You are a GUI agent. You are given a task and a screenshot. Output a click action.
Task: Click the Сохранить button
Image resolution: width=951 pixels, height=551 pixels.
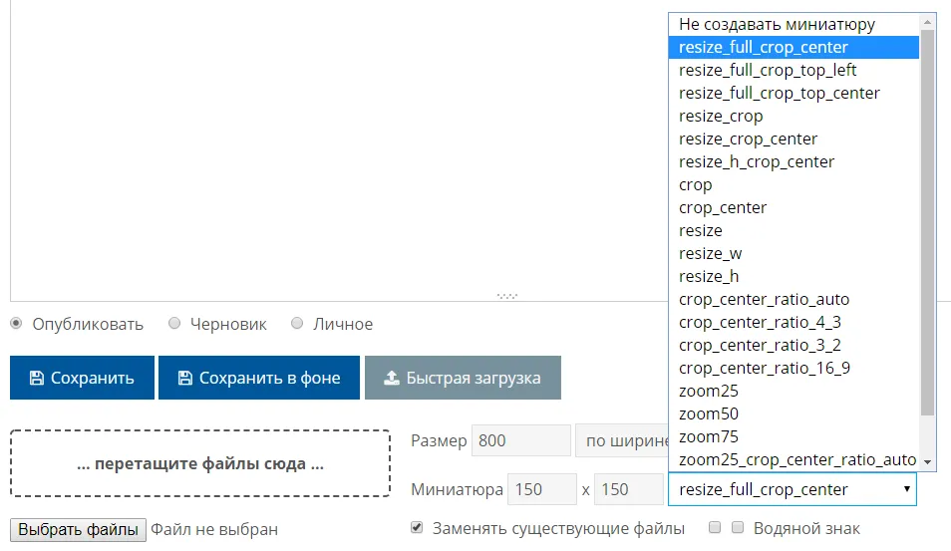(82, 378)
